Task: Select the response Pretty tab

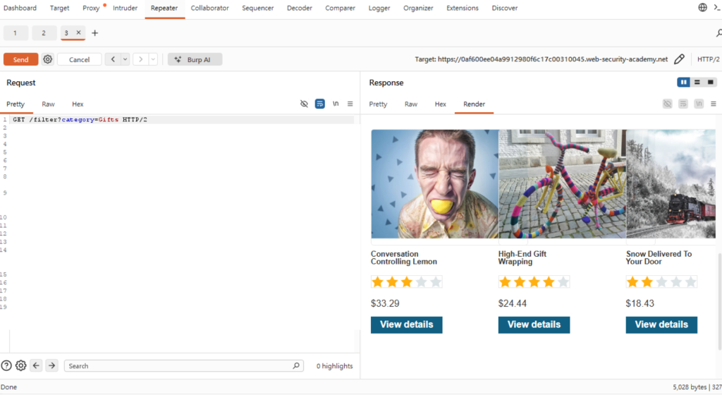Action: coord(378,104)
